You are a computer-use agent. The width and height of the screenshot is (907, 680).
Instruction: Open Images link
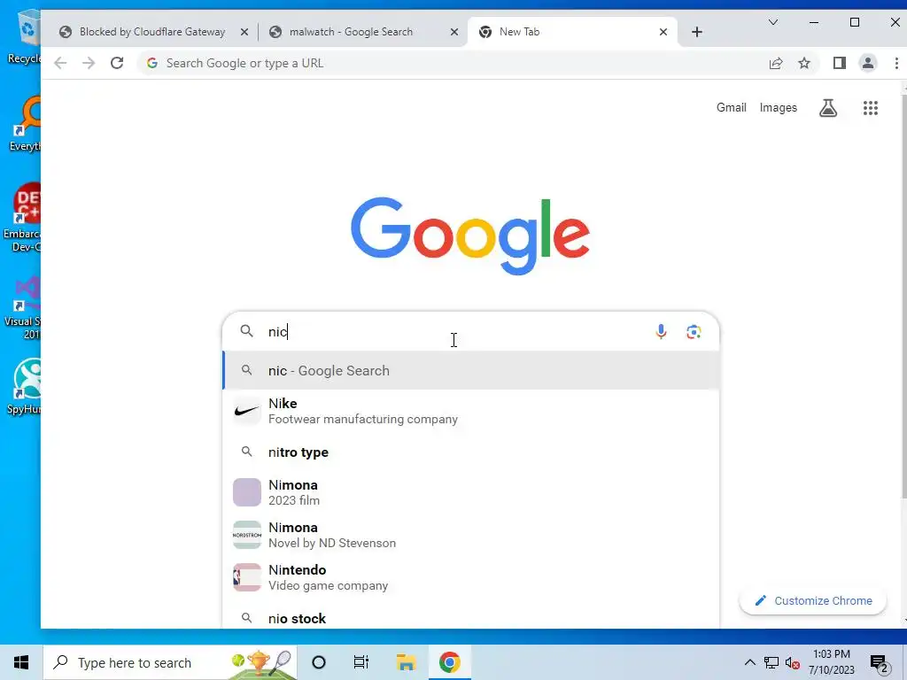pos(778,107)
